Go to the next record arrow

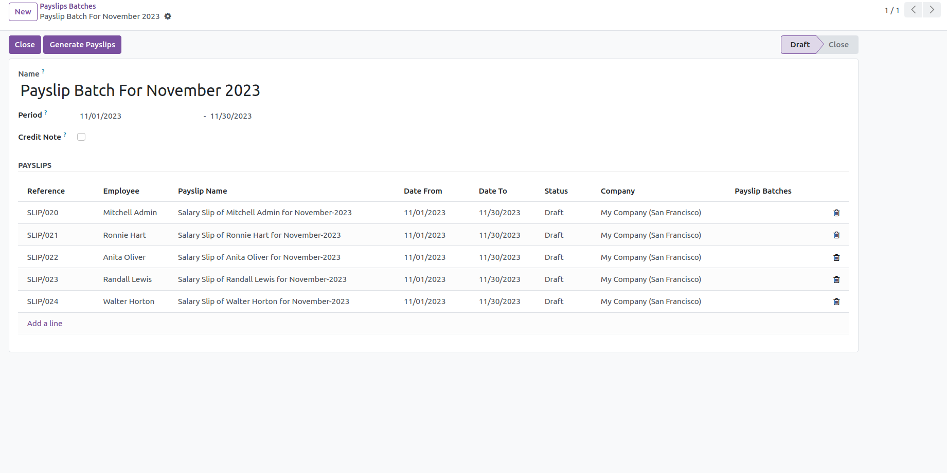pyautogui.click(x=932, y=10)
